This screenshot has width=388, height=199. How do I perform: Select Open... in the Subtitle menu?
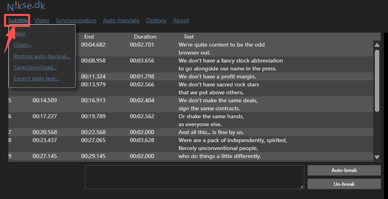click(x=22, y=45)
